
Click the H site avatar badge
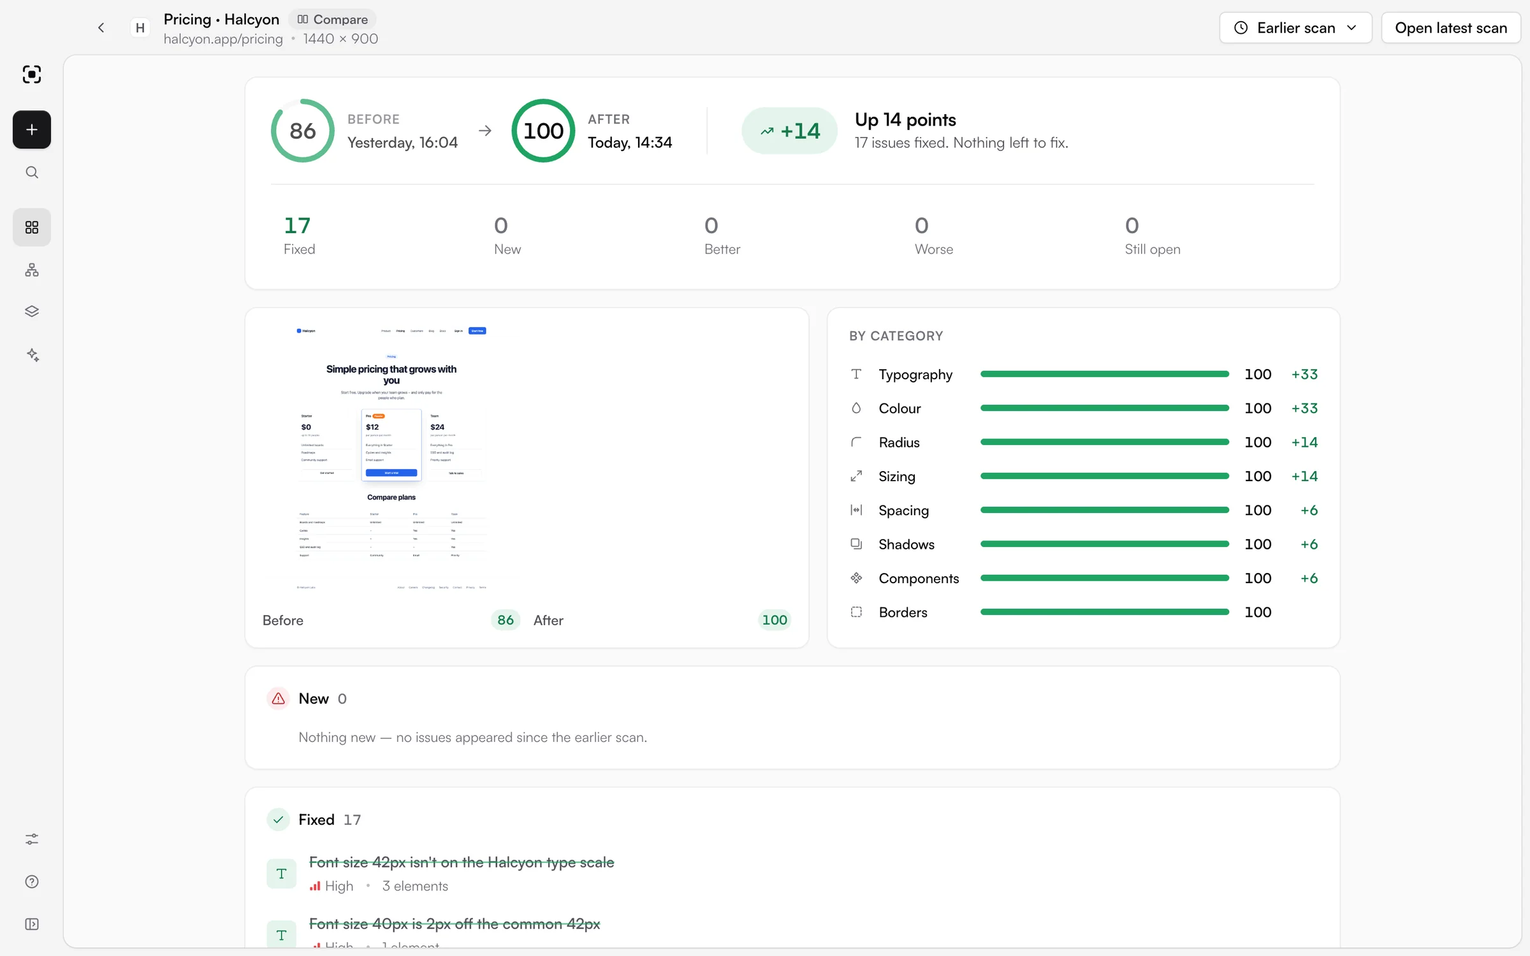pos(140,28)
